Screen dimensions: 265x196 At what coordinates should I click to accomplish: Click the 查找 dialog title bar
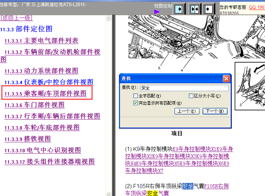[x=175, y=78]
